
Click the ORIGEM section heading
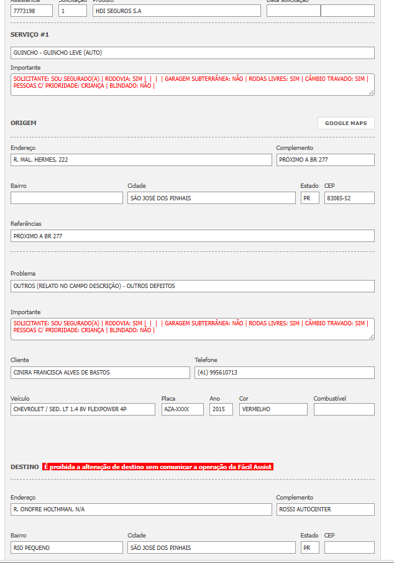tap(24, 123)
